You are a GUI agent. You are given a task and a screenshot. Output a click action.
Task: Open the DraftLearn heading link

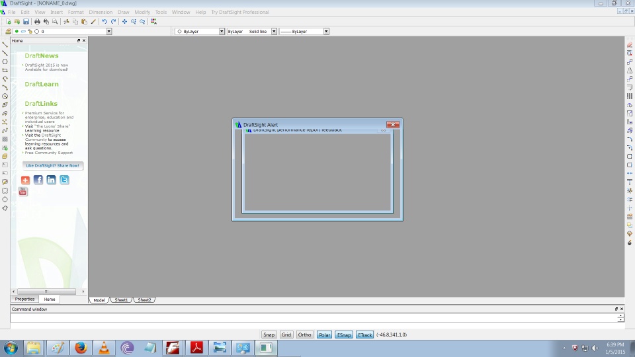click(42, 84)
